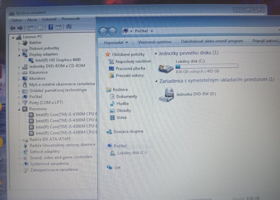Click the Sound, video and game controllers icon
The image size is (280, 200).
tap(26, 158)
